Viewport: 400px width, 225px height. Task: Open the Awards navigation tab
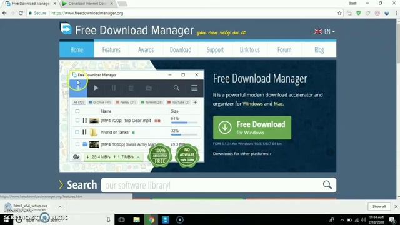146,49
